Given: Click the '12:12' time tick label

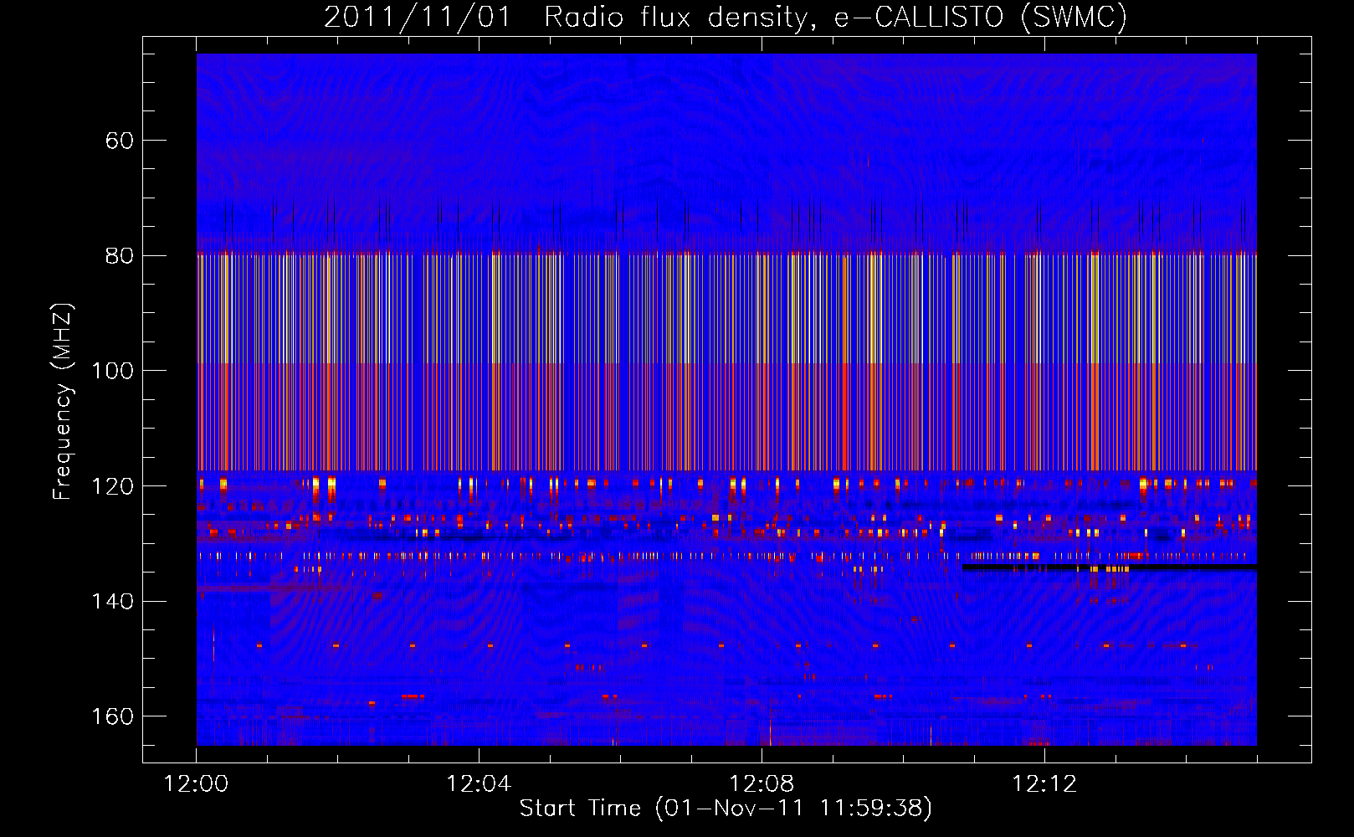Looking at the screenshot, I should click(x=1044, y=784).
